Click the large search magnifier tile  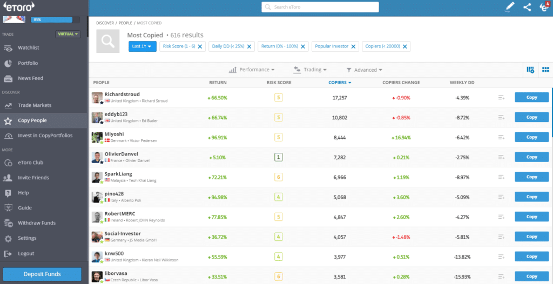(x=107, y=42)
